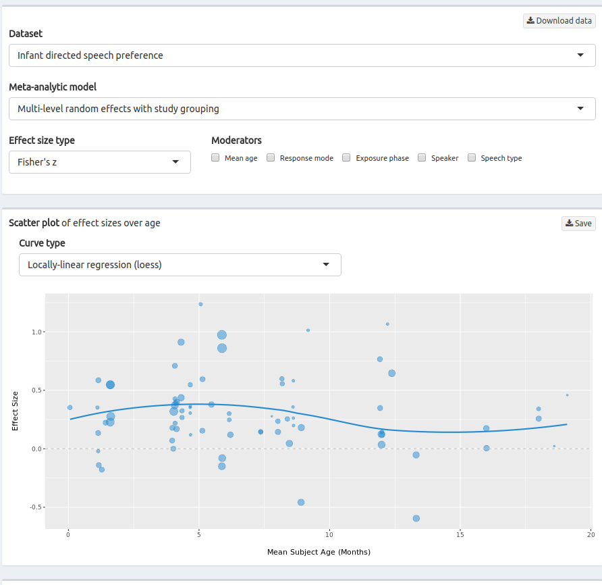The width and height of the screenshot is (602, 585).
Task: Select the outlier point below -0.5 effect size
Action: pyautogui.click(x=416, y=518)
